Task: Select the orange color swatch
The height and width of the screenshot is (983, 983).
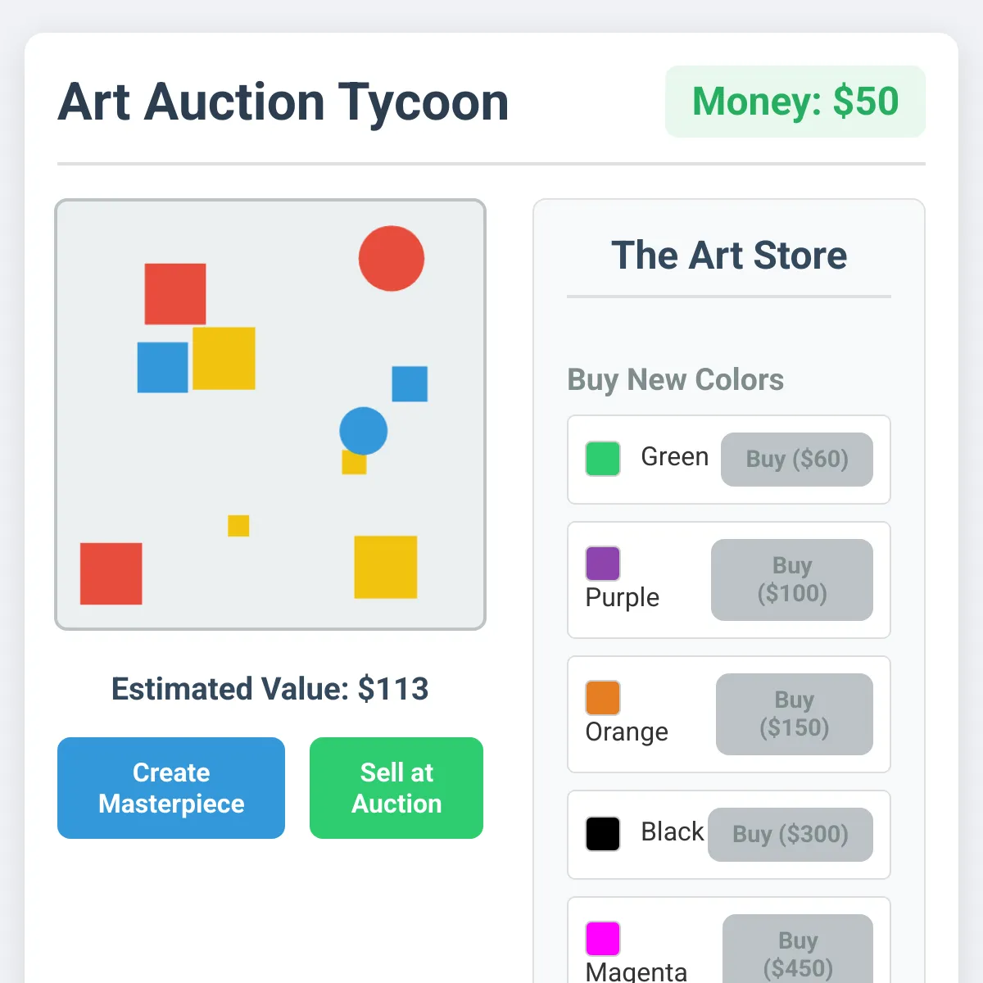Action: (x=603, y=698)
